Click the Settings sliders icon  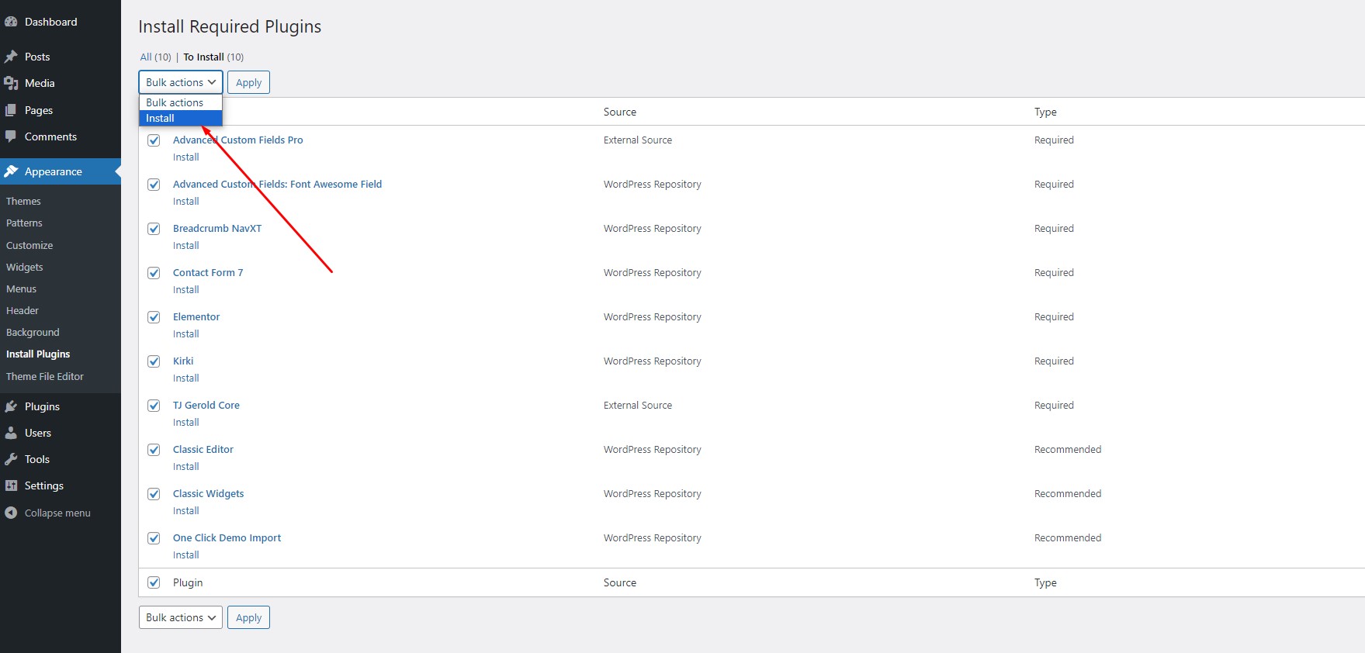coord(11,485)
